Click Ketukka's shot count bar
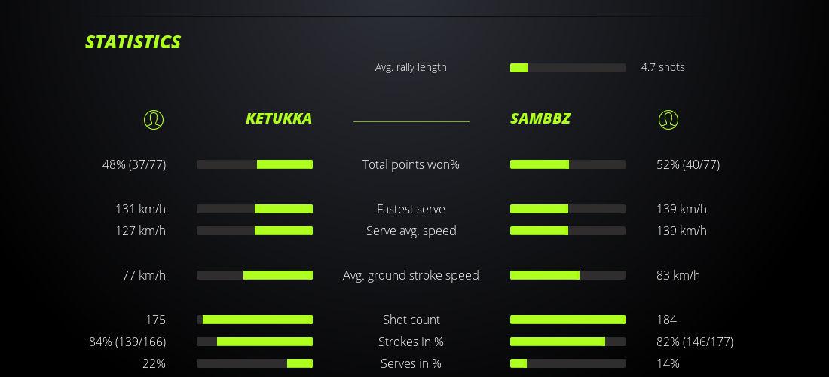829x377 pixels. pos(255,320)
